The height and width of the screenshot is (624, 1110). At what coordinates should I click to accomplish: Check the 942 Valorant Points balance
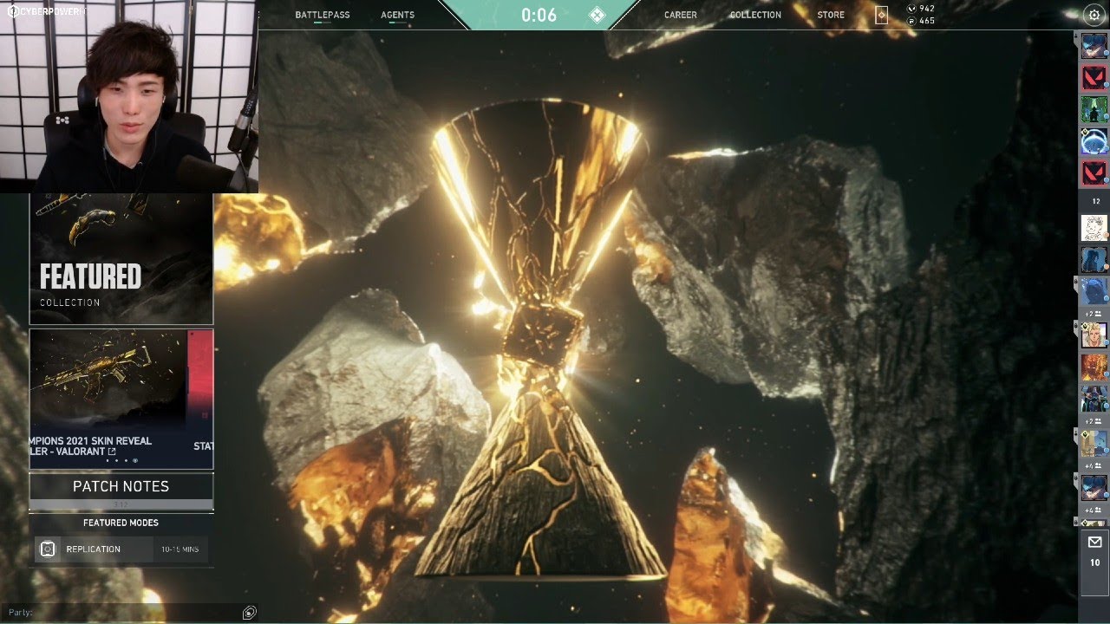pyautogui.click(x=921, y=9)
